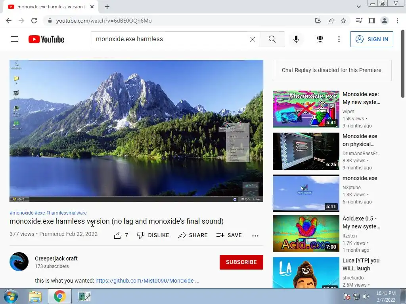Share this page from address bar

(x=331, y=21)
